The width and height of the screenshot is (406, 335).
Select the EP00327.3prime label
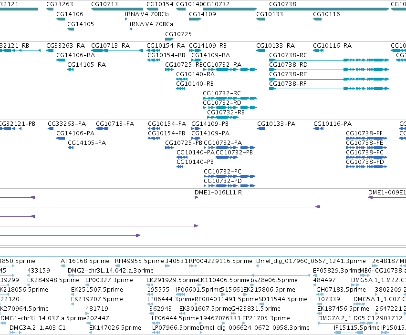click(109, 280)
